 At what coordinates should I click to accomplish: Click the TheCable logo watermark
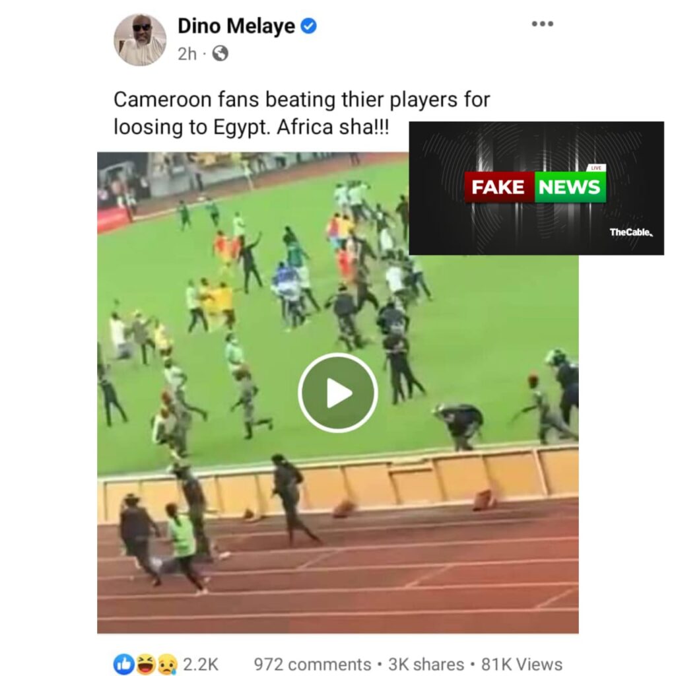point(631,232)
